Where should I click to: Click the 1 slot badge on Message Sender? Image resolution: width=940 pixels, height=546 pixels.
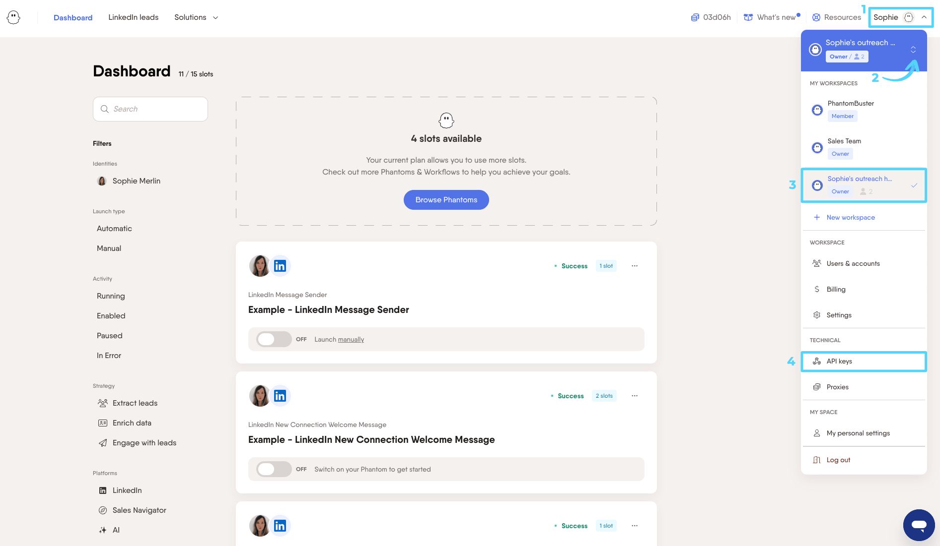[x=606, y=266]
